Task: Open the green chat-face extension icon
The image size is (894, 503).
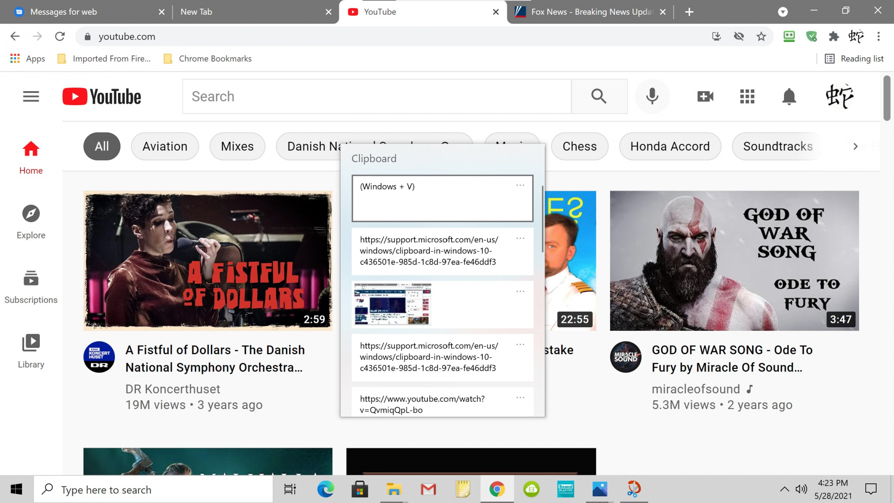Action: pyautogui.click(x=789, y=37)
